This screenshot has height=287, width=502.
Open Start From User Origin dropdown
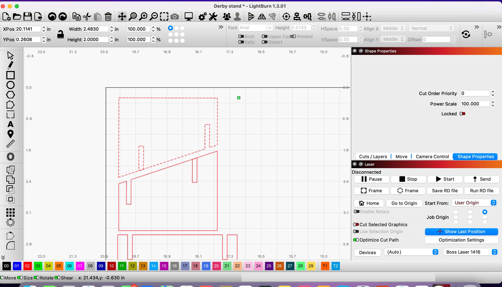[x=474, y=203]
